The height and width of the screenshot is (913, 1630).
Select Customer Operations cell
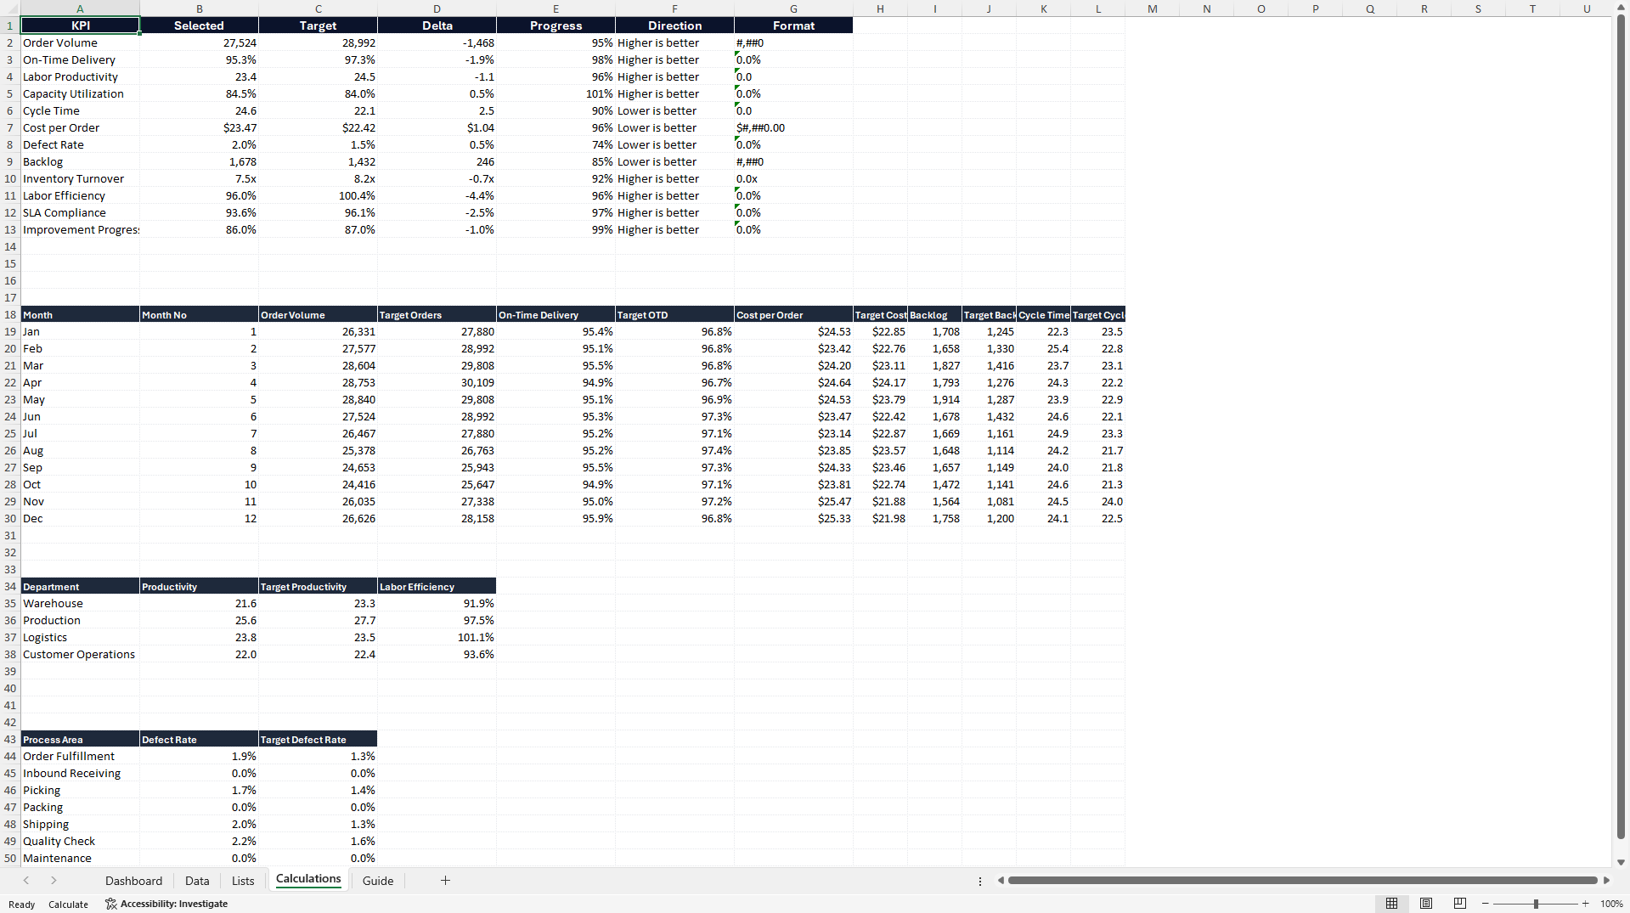click(x=81, y=654)
